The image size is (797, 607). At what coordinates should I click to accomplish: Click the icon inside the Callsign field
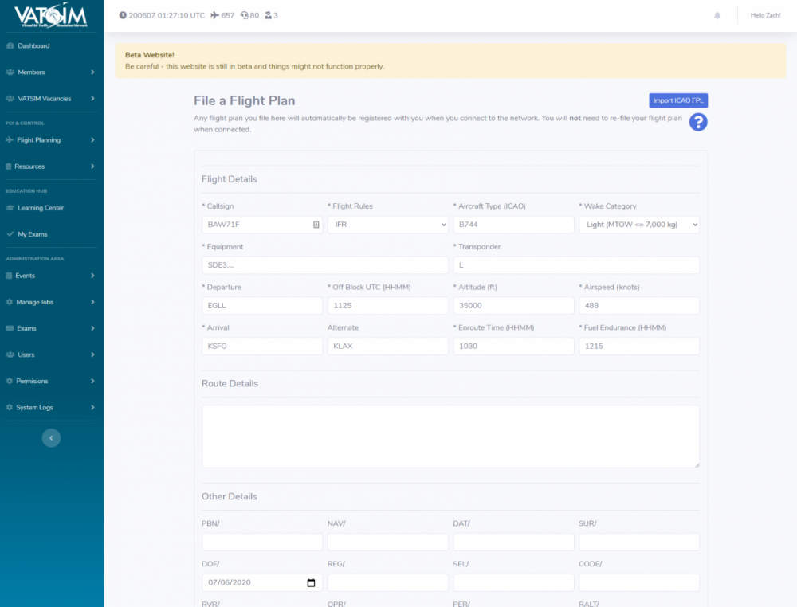point(316,225)
